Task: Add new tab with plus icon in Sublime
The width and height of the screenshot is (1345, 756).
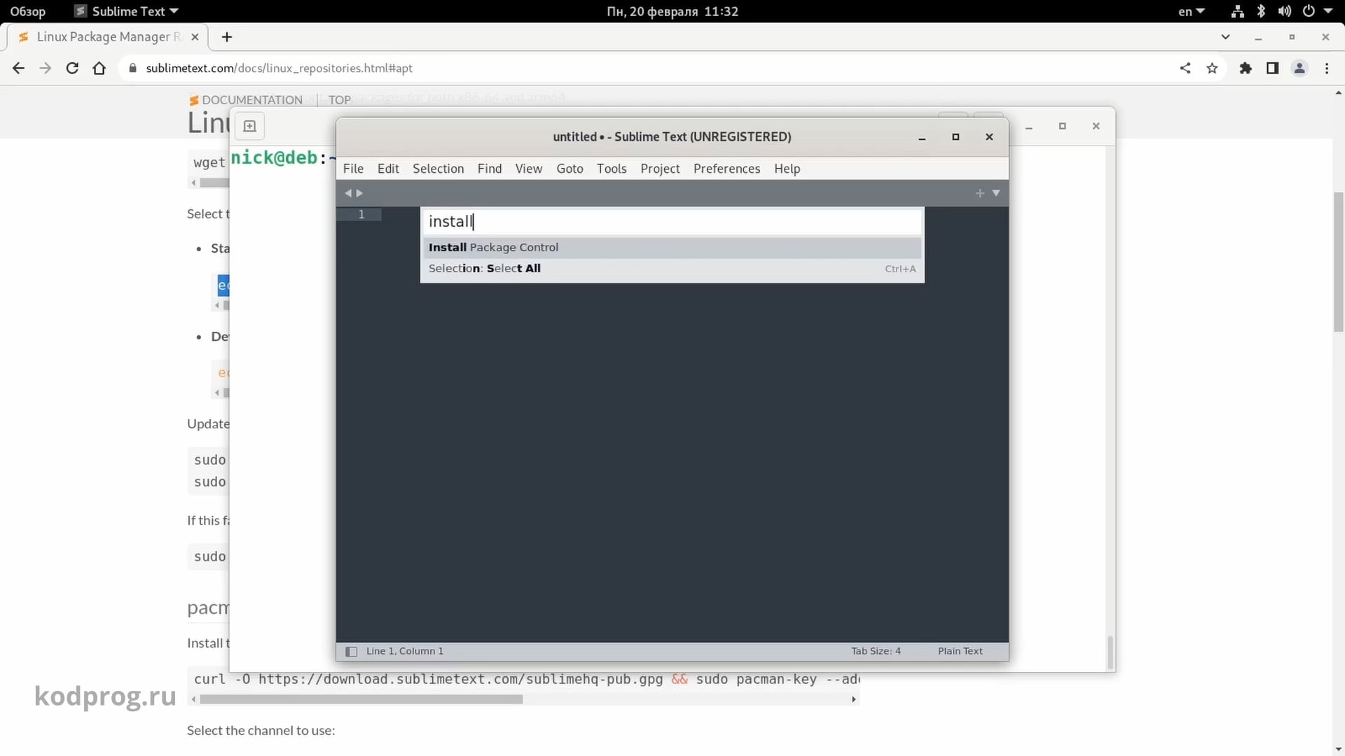Action: [980, 193]
